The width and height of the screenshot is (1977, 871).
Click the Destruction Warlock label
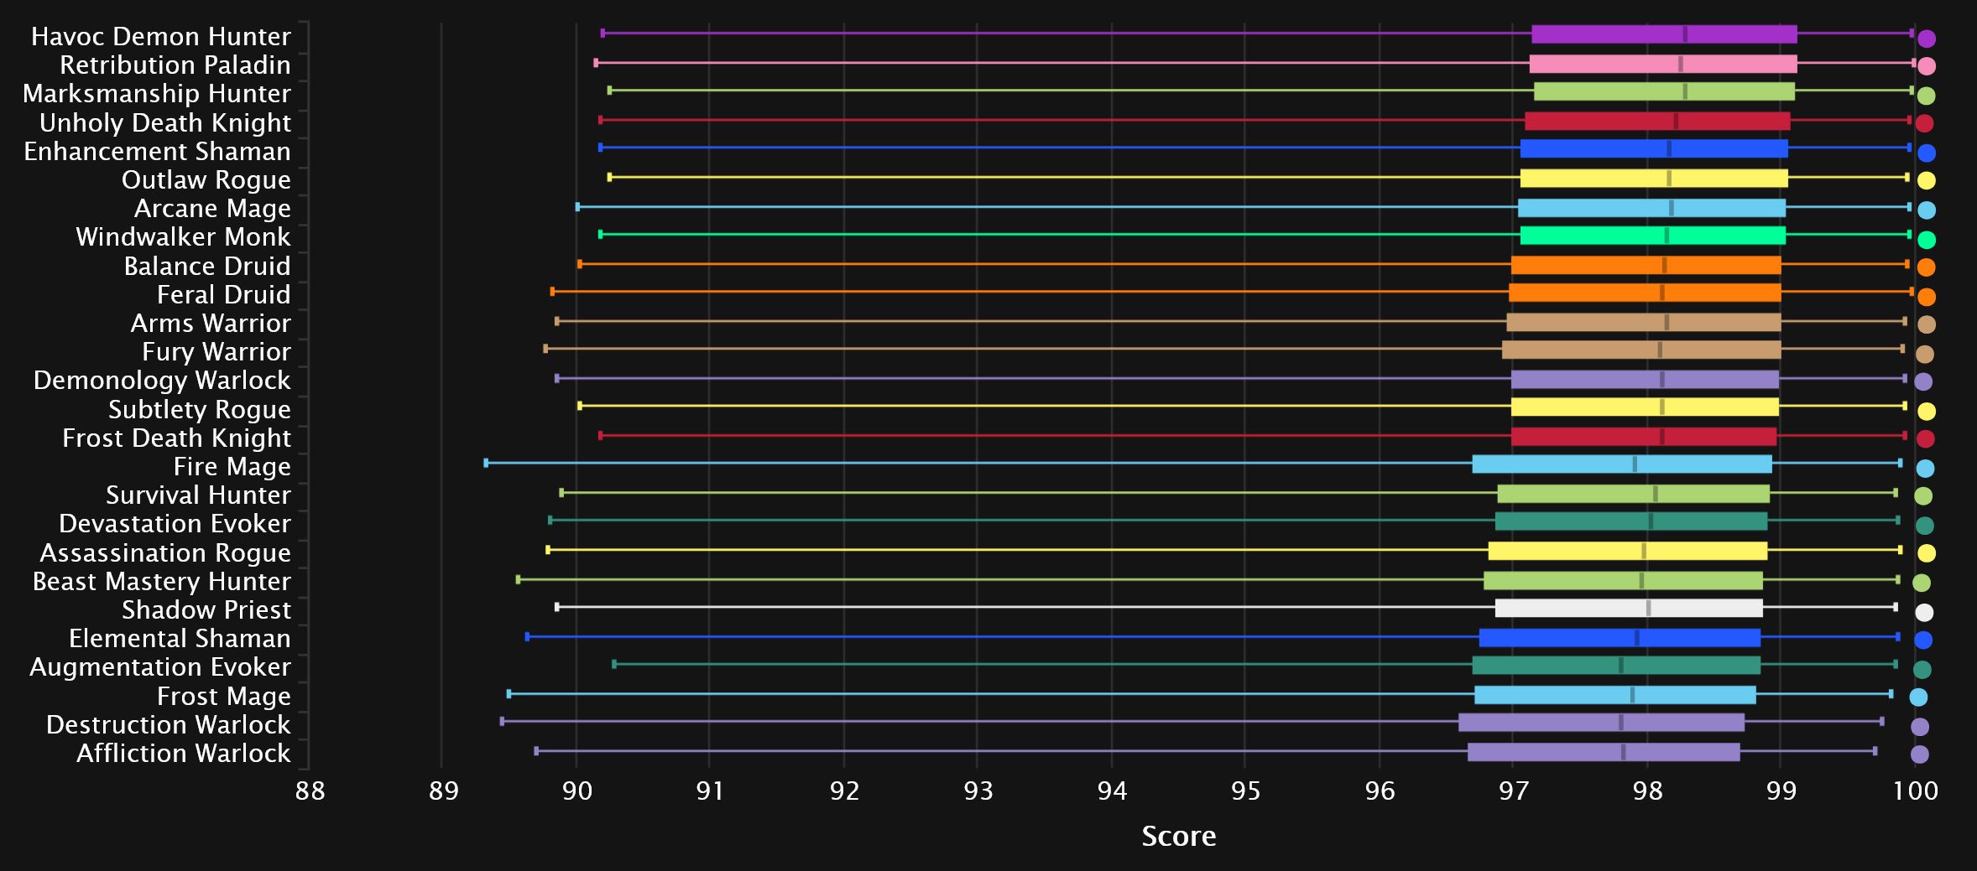[169, 725]
